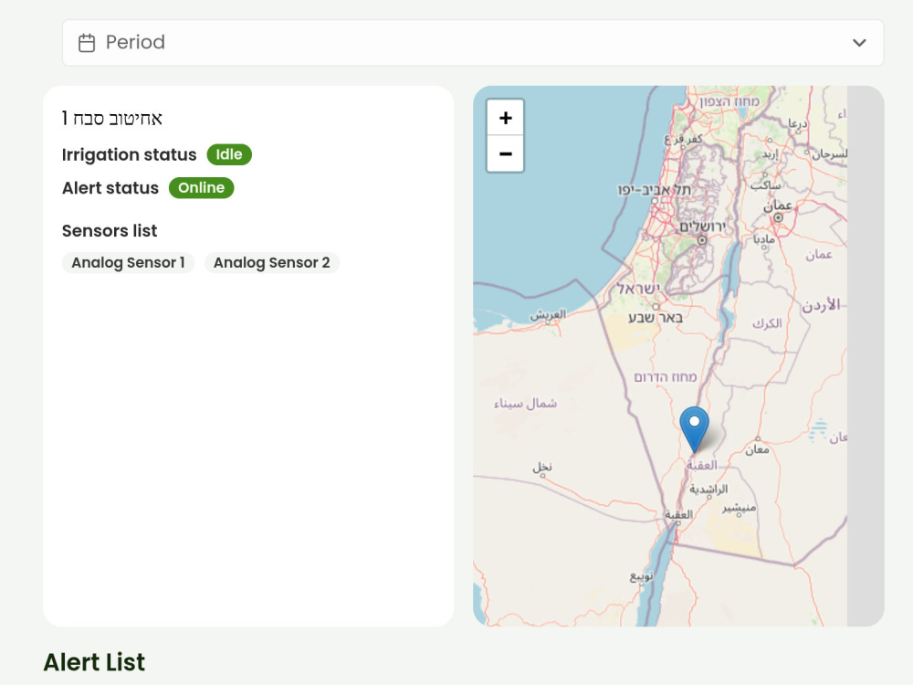Screen dimensions: 913x685
Task: Click the معان city label on map
Action: 757,449
